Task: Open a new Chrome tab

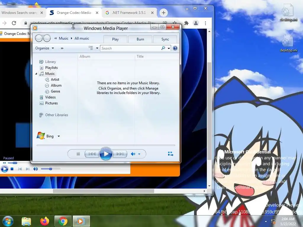Action: click(x=163, y=13)
